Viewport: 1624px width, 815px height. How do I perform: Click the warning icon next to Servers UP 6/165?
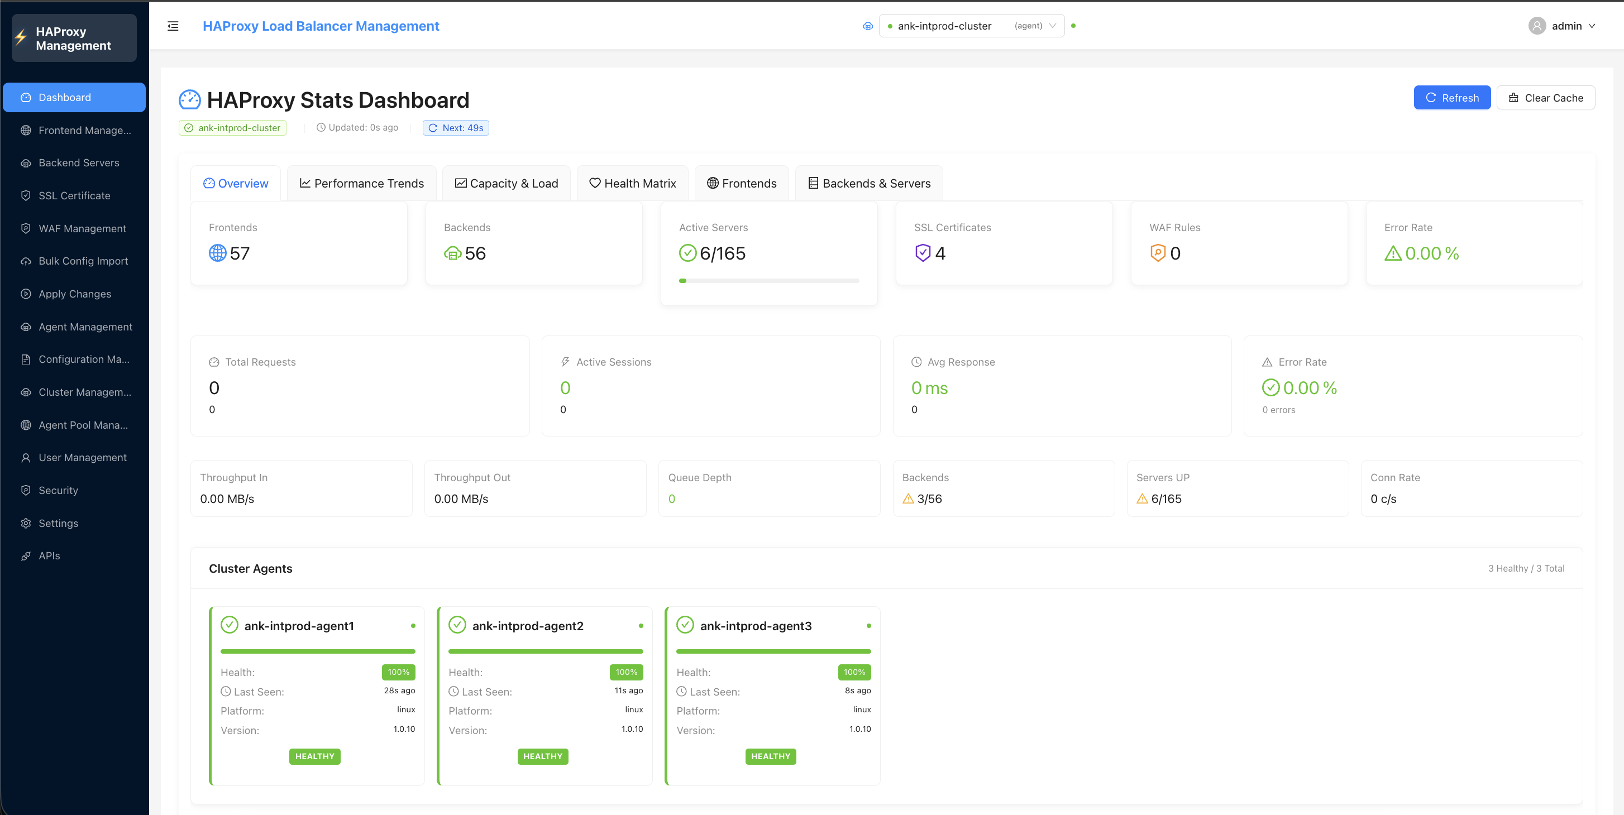tap(1141, 498)
